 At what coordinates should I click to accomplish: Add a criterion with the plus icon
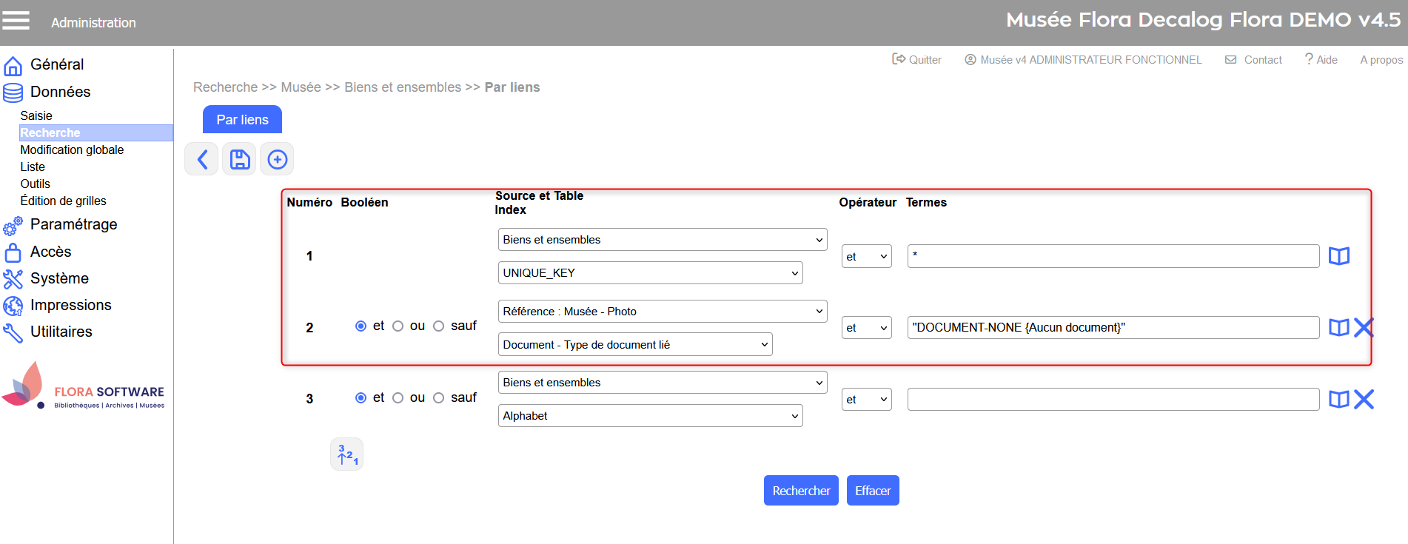pos(277,159)
